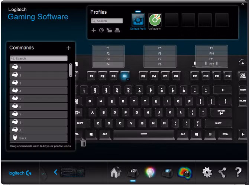
Task: Click the Commands search field
Action: pos(39,58)
